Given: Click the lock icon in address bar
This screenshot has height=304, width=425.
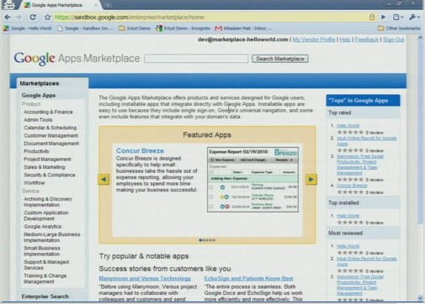Looking at the screenshot, I should (x=372, y=17).
